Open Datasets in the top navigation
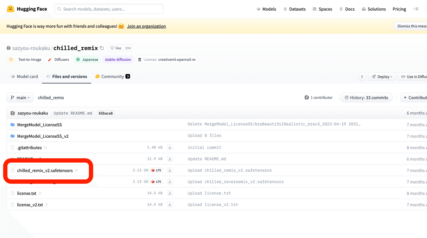427x238 pixels. 294,9
